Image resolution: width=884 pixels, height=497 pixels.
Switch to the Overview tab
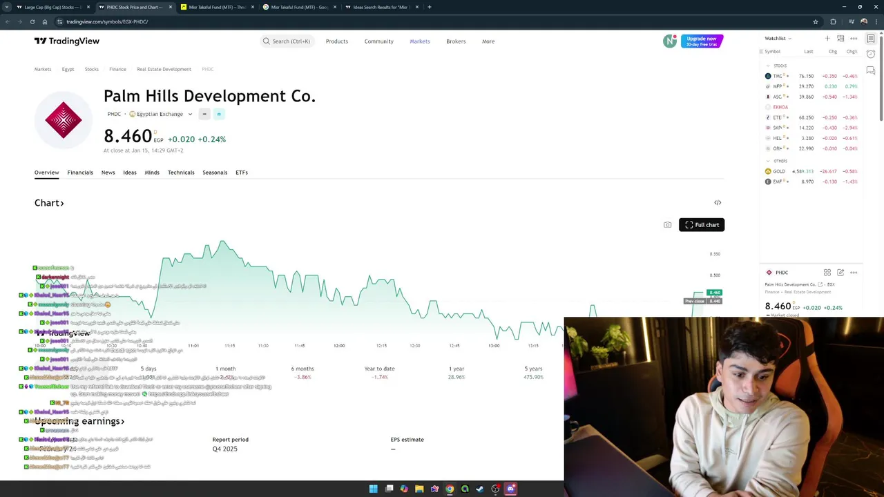[47, 173]
